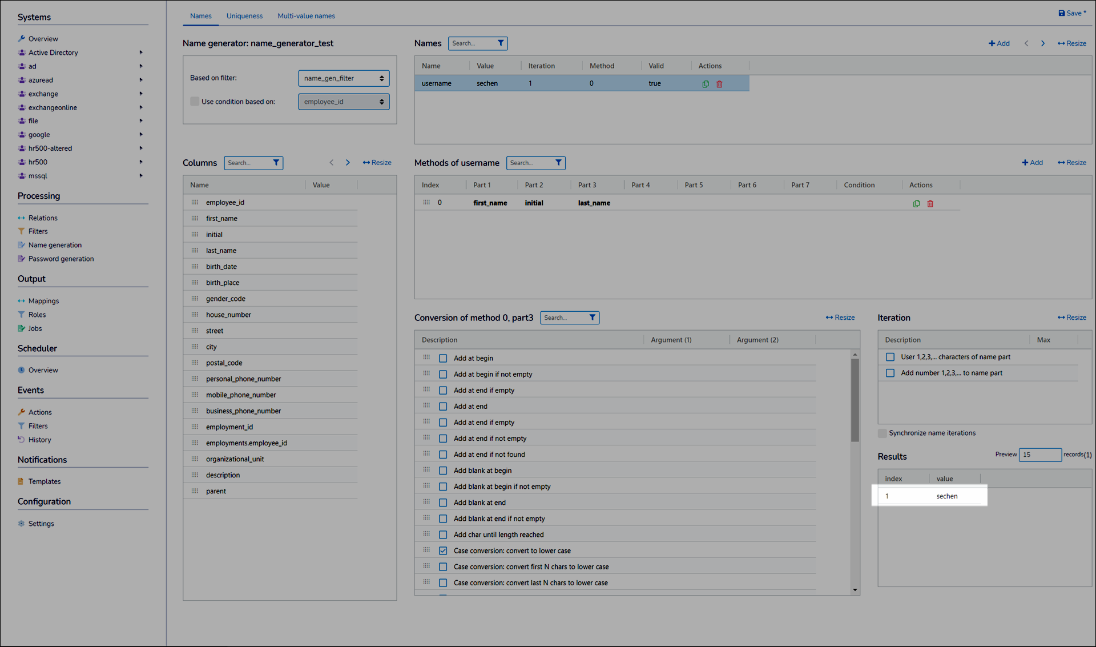This screenshot has height=647, width=1096.
Task: Go to next page in Columns panel
Action: click(348, 163)
